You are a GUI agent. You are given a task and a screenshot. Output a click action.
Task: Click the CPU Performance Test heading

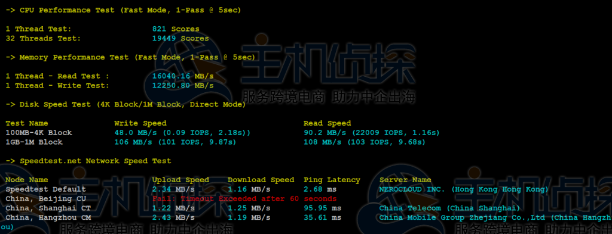(123, 10)
